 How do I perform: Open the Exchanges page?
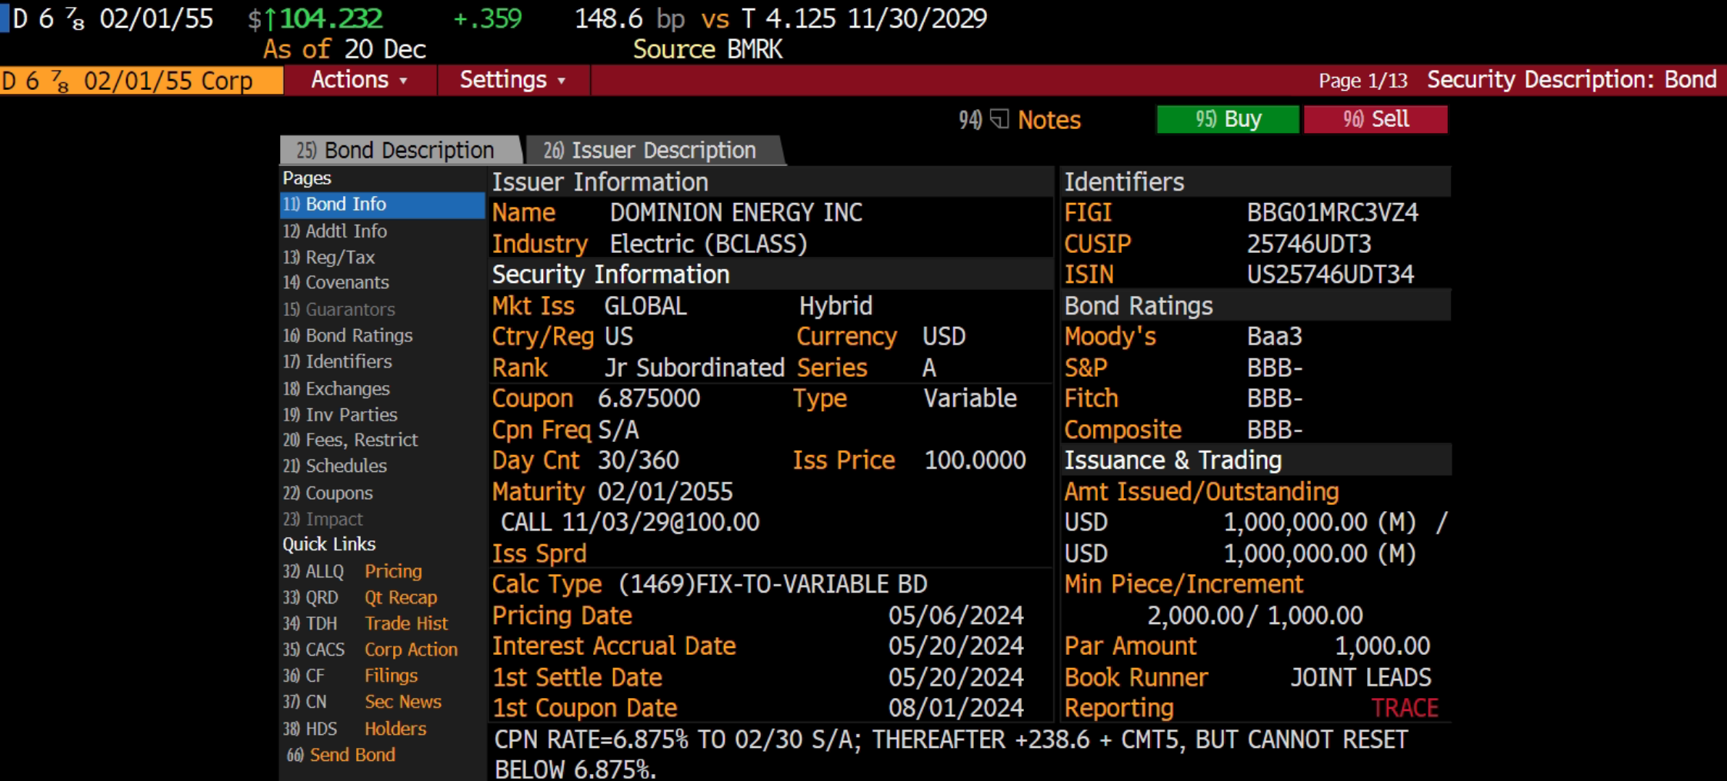(x=336, y=388)
